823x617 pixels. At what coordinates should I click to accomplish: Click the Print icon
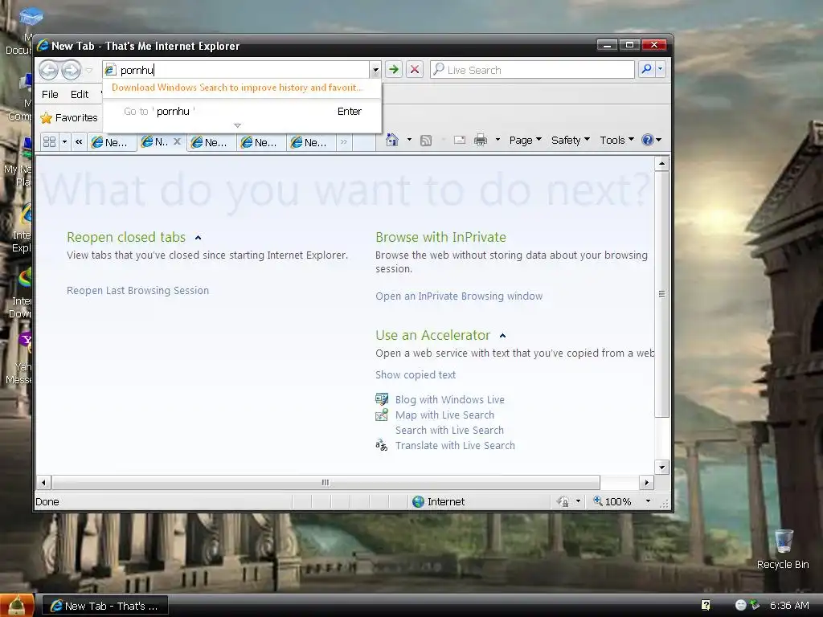click(x=481, y=140)
